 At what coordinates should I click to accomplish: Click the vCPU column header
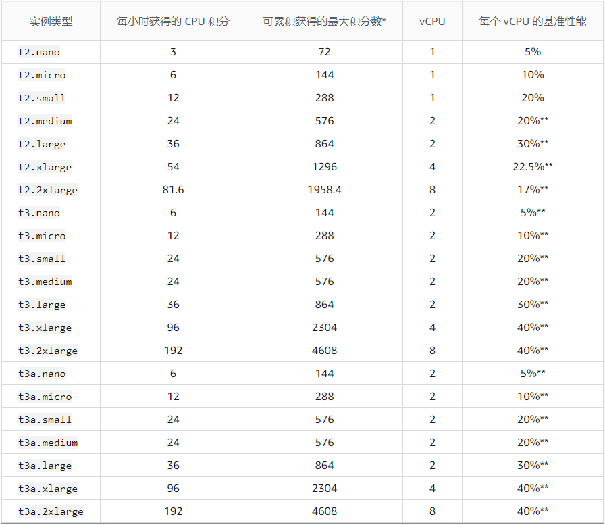(x=432, y=21)
